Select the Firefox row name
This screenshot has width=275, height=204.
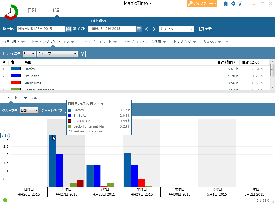click(30, 69)
